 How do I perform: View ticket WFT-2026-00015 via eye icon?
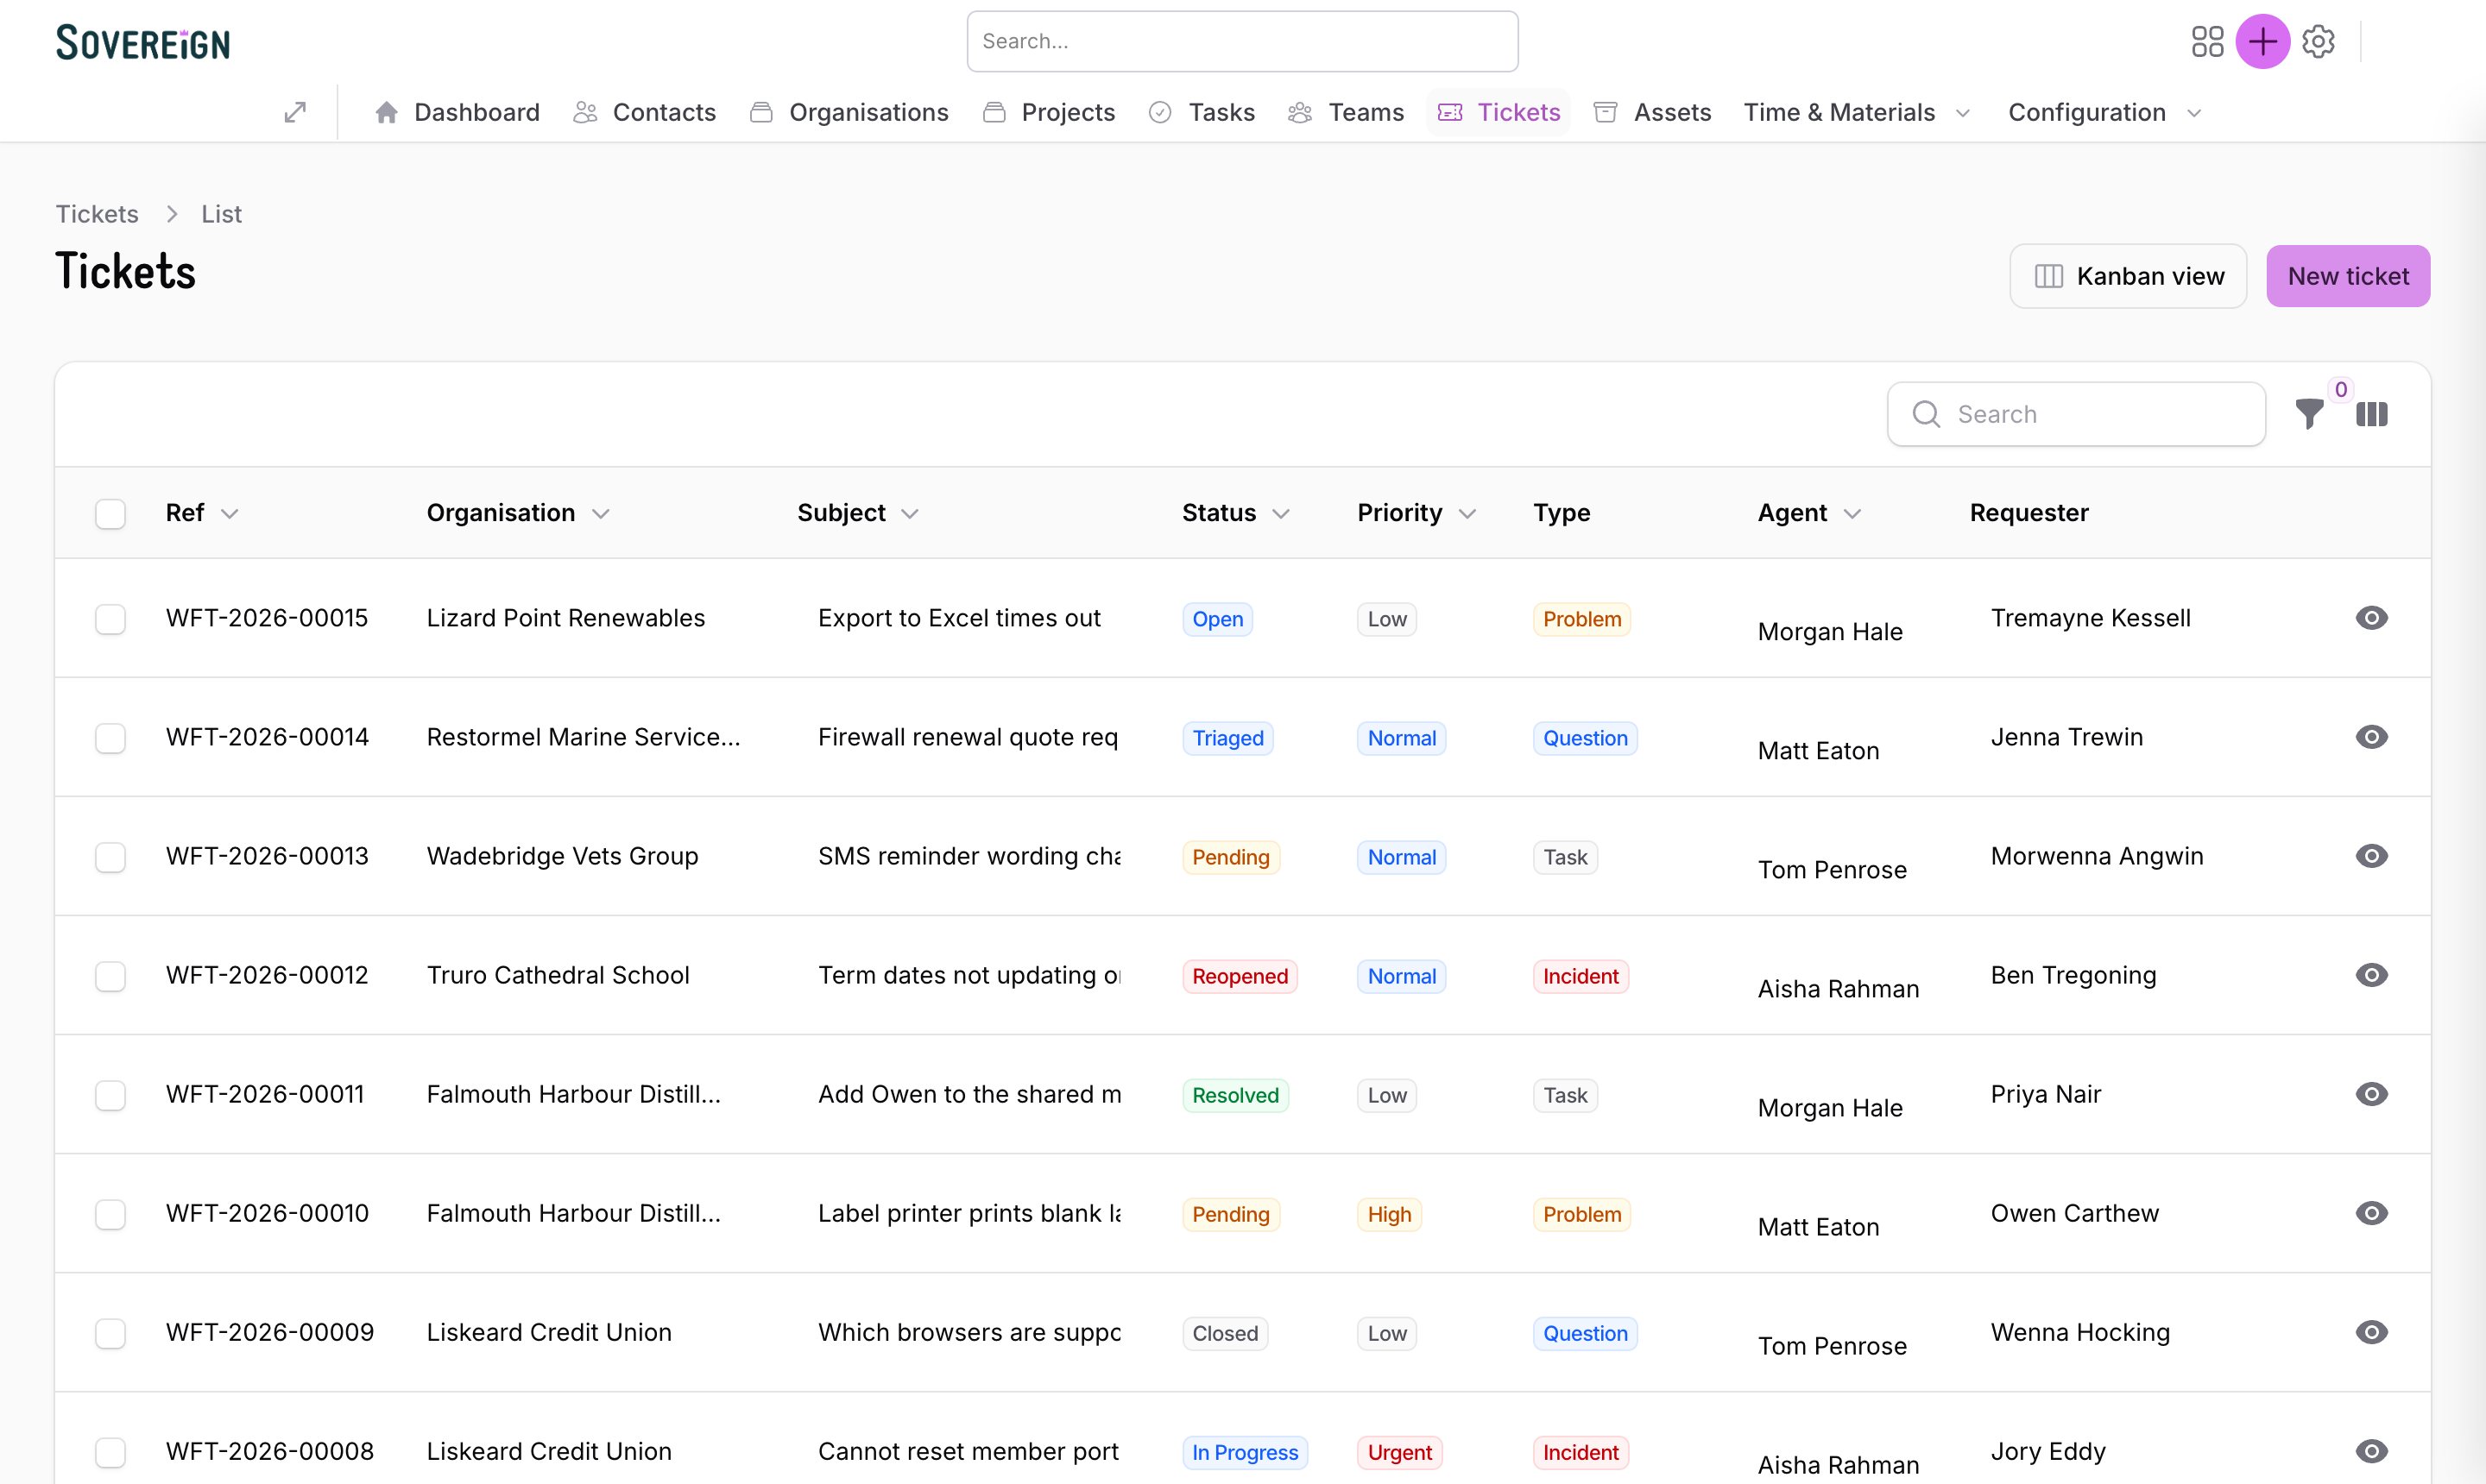pos(2372,618)
